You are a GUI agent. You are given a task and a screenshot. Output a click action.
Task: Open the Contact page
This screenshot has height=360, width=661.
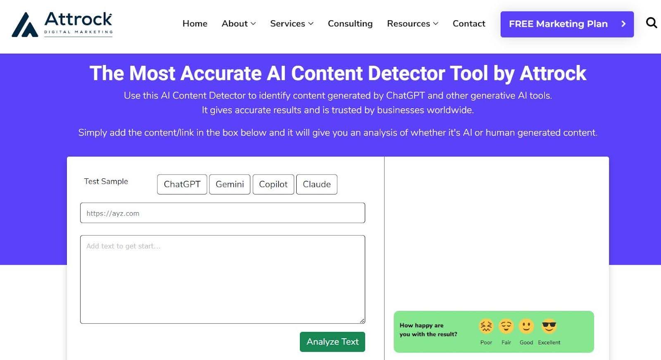pos(469,24)
